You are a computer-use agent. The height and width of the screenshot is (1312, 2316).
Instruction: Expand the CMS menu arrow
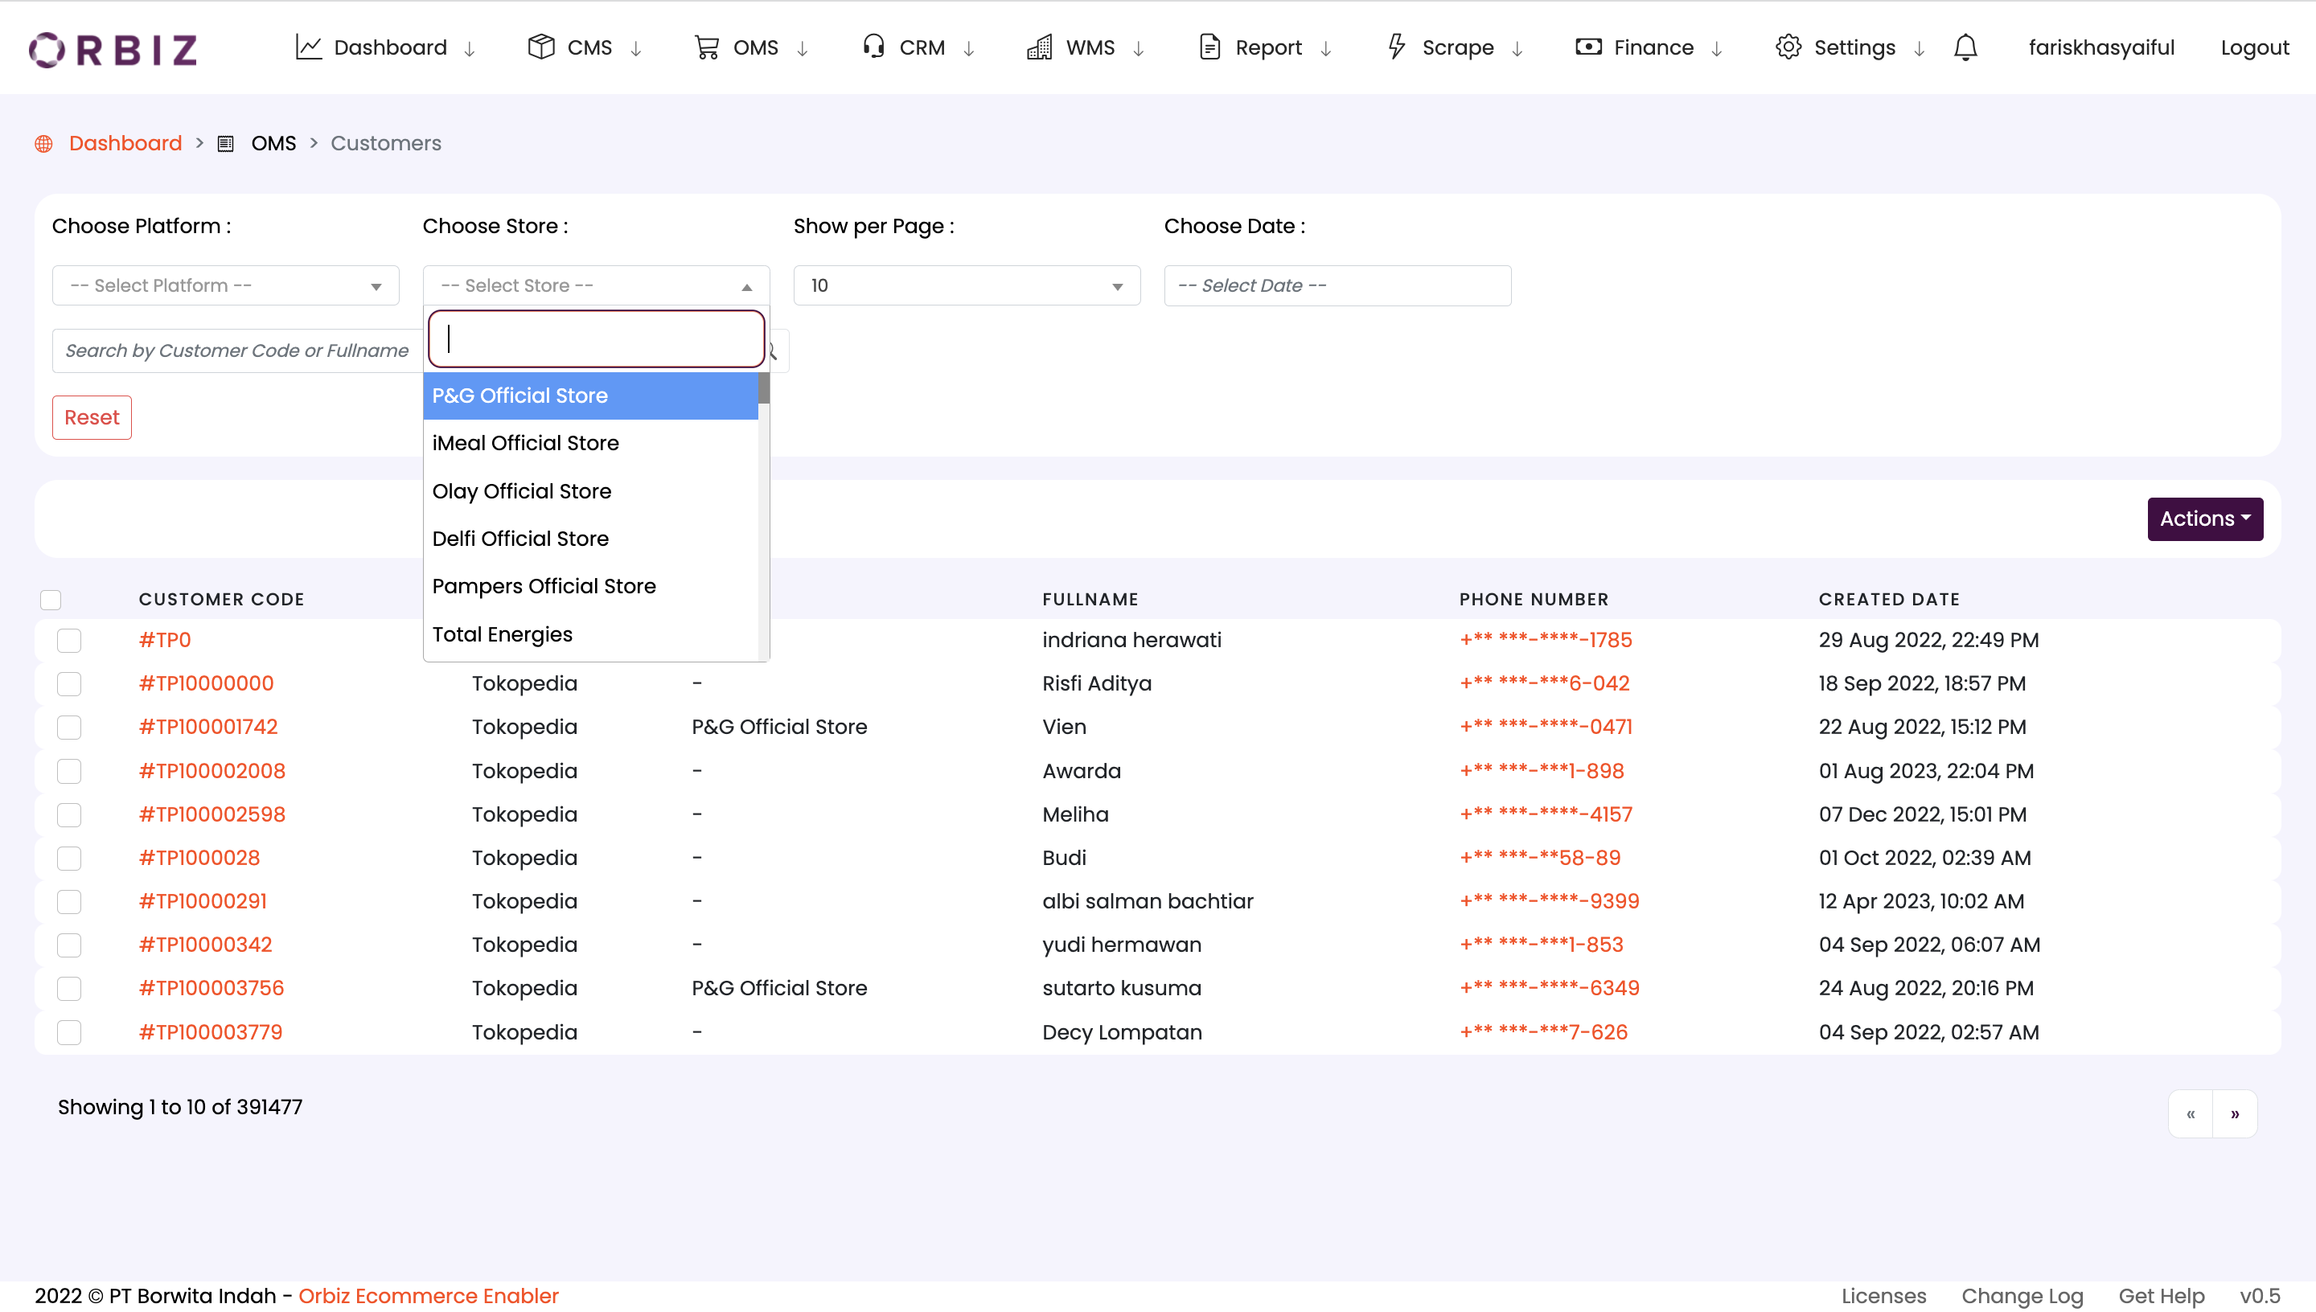click(x=636, y=49)
